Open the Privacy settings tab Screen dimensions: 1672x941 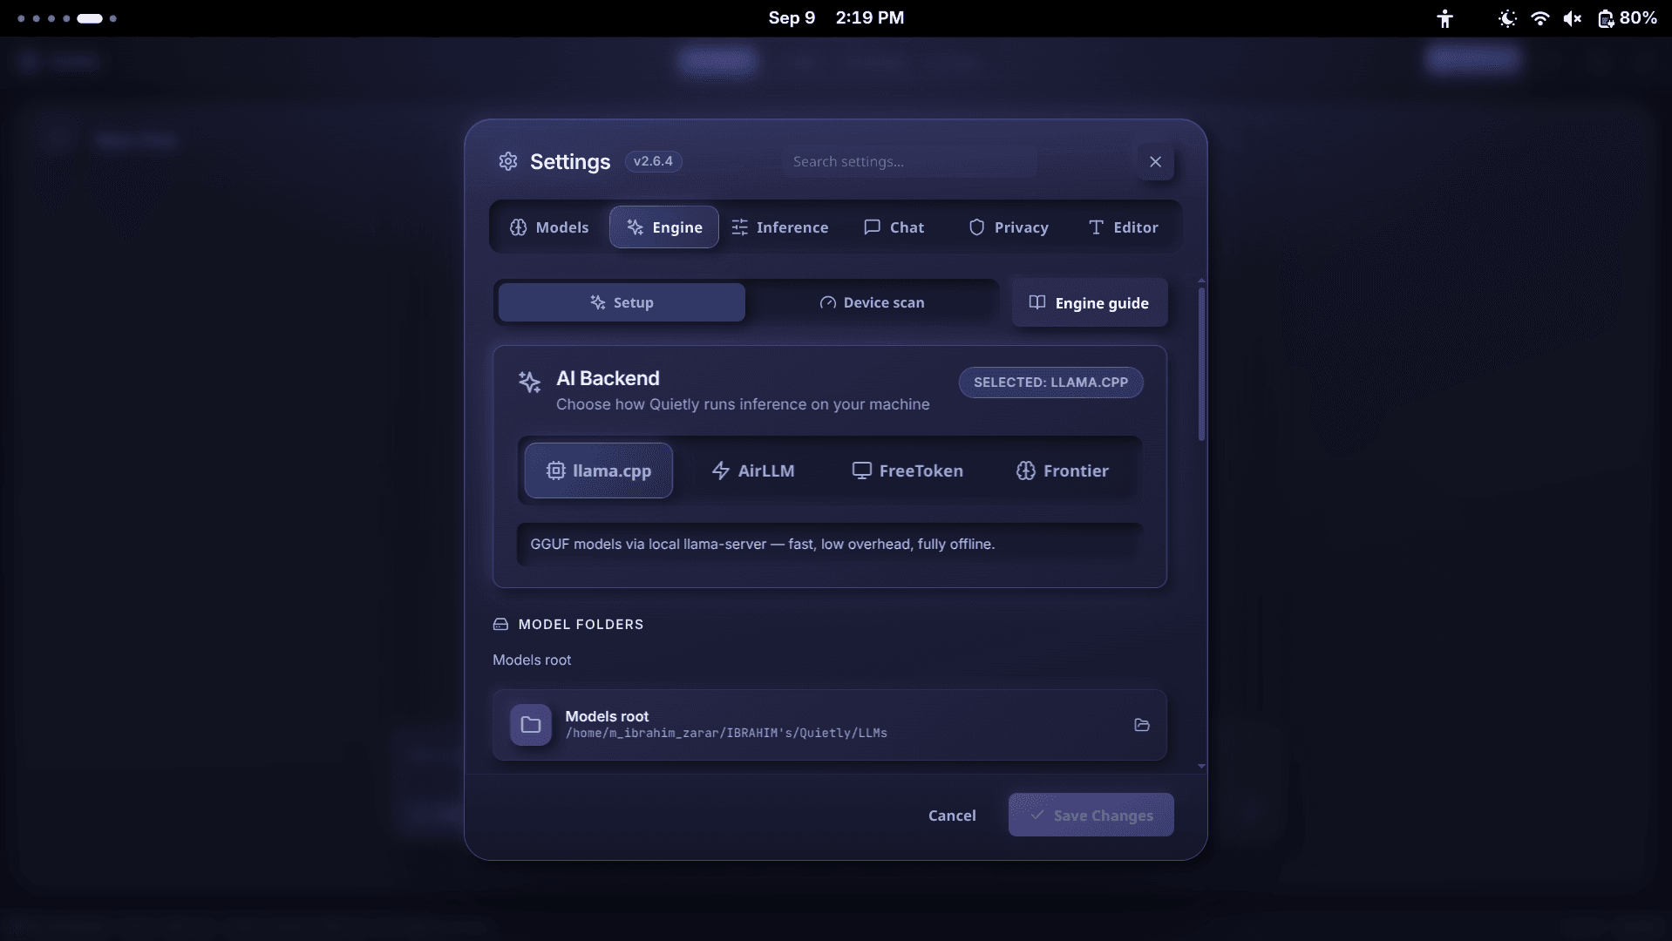click(x=1009, y=227)
